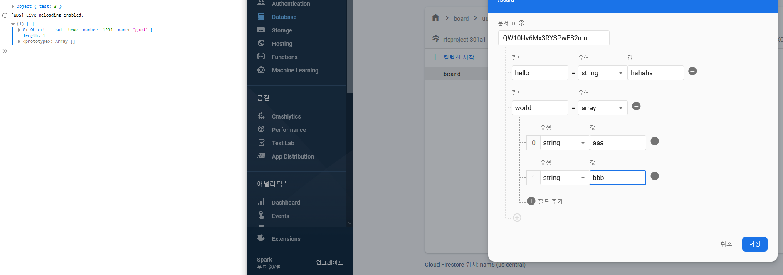This screenshot has width=783, height=275.
Task: Open the Test Lab menu item
Action: (x=283, y=143)
